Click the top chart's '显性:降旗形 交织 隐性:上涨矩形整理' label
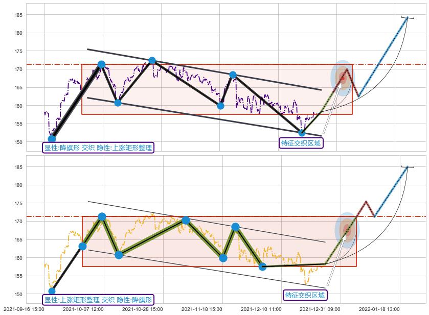The width and height of the screenshot is (429, 315). 98,148
